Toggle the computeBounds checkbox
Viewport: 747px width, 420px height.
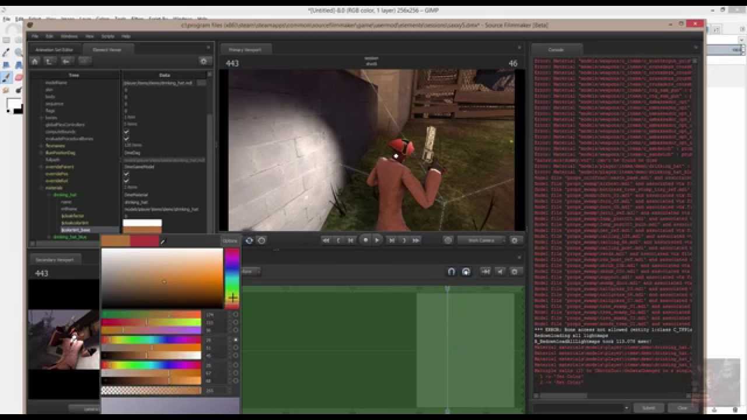(x=126, y=132)
